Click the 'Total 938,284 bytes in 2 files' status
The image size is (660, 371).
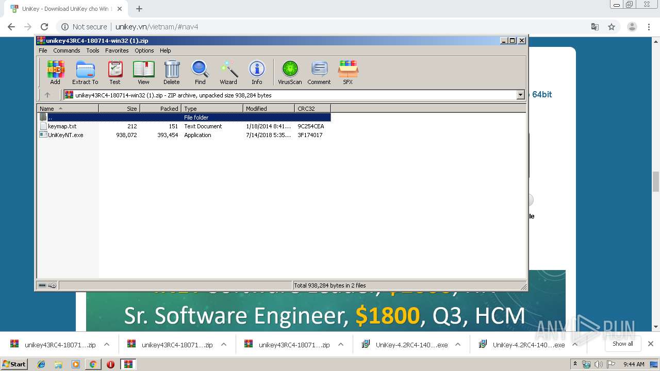pyautogui.click(x=330, y=285)
